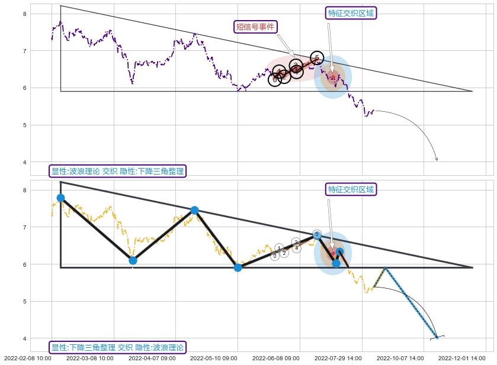Image resolution: width=497 pixels, height=365 pixels.
Task: Select the blue pivot dot at the second peak near 7.5
Action: click(194, 210)
